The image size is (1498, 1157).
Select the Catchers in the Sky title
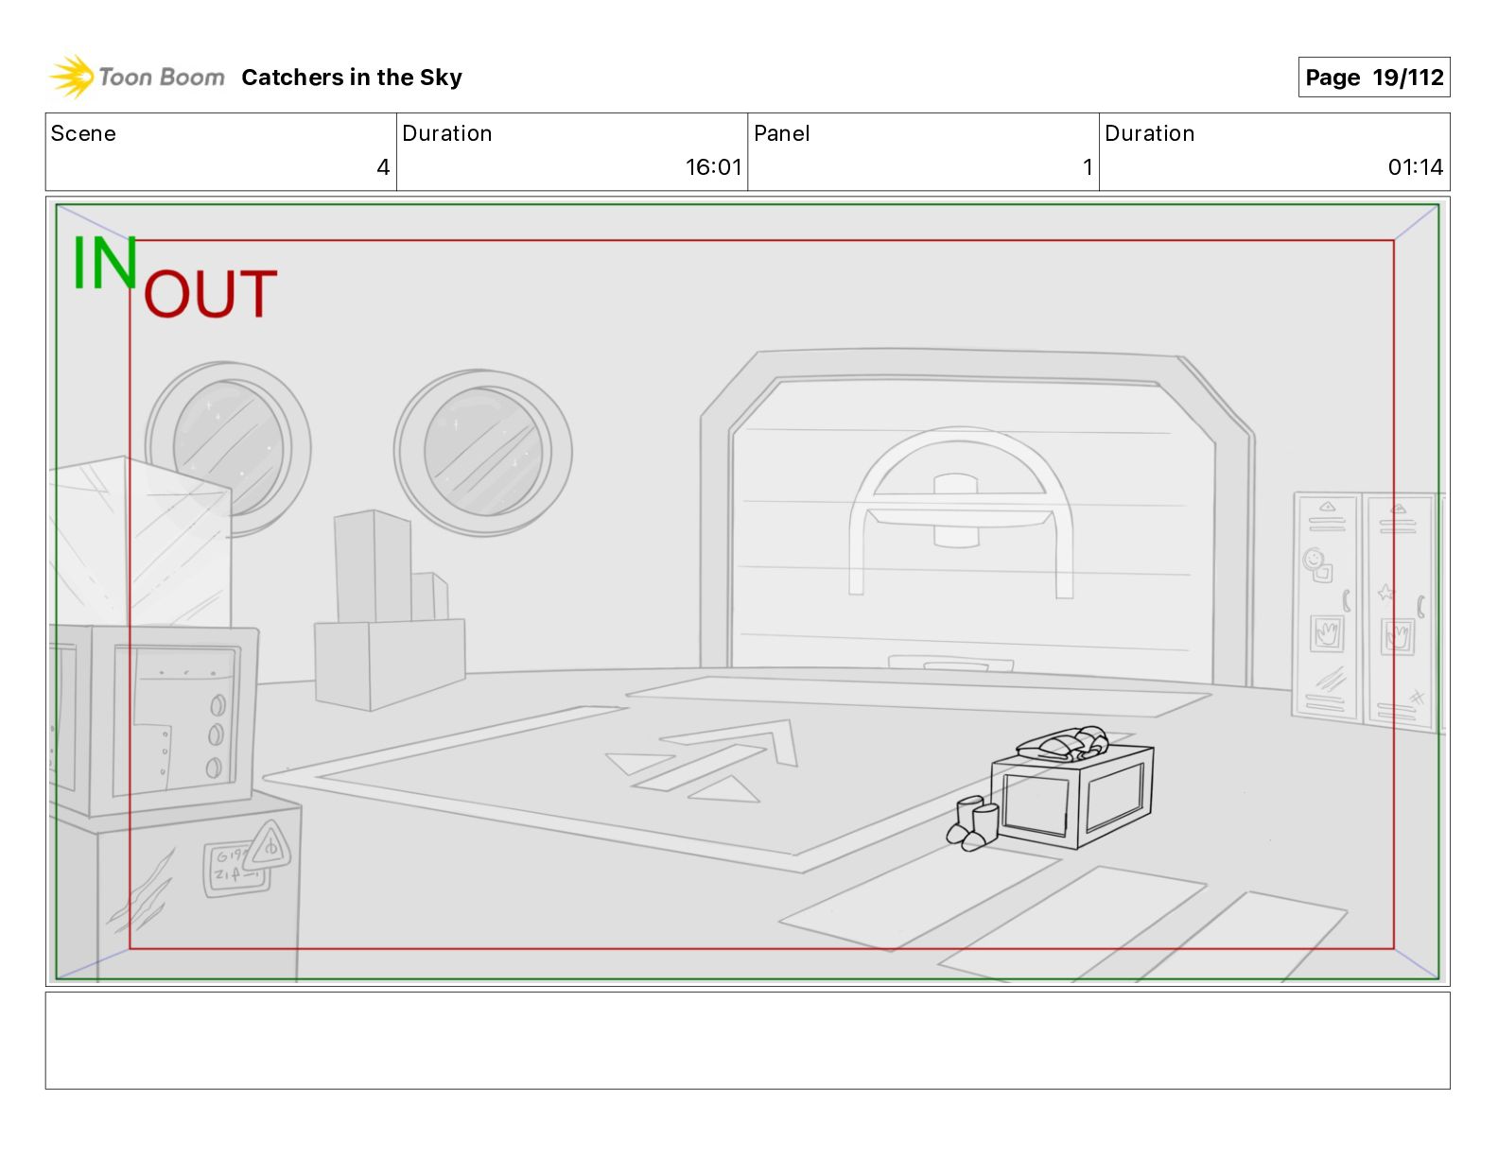351,78
